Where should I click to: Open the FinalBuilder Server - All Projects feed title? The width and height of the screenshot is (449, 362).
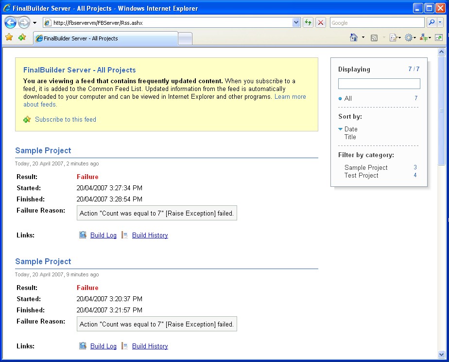click(79, 70)
